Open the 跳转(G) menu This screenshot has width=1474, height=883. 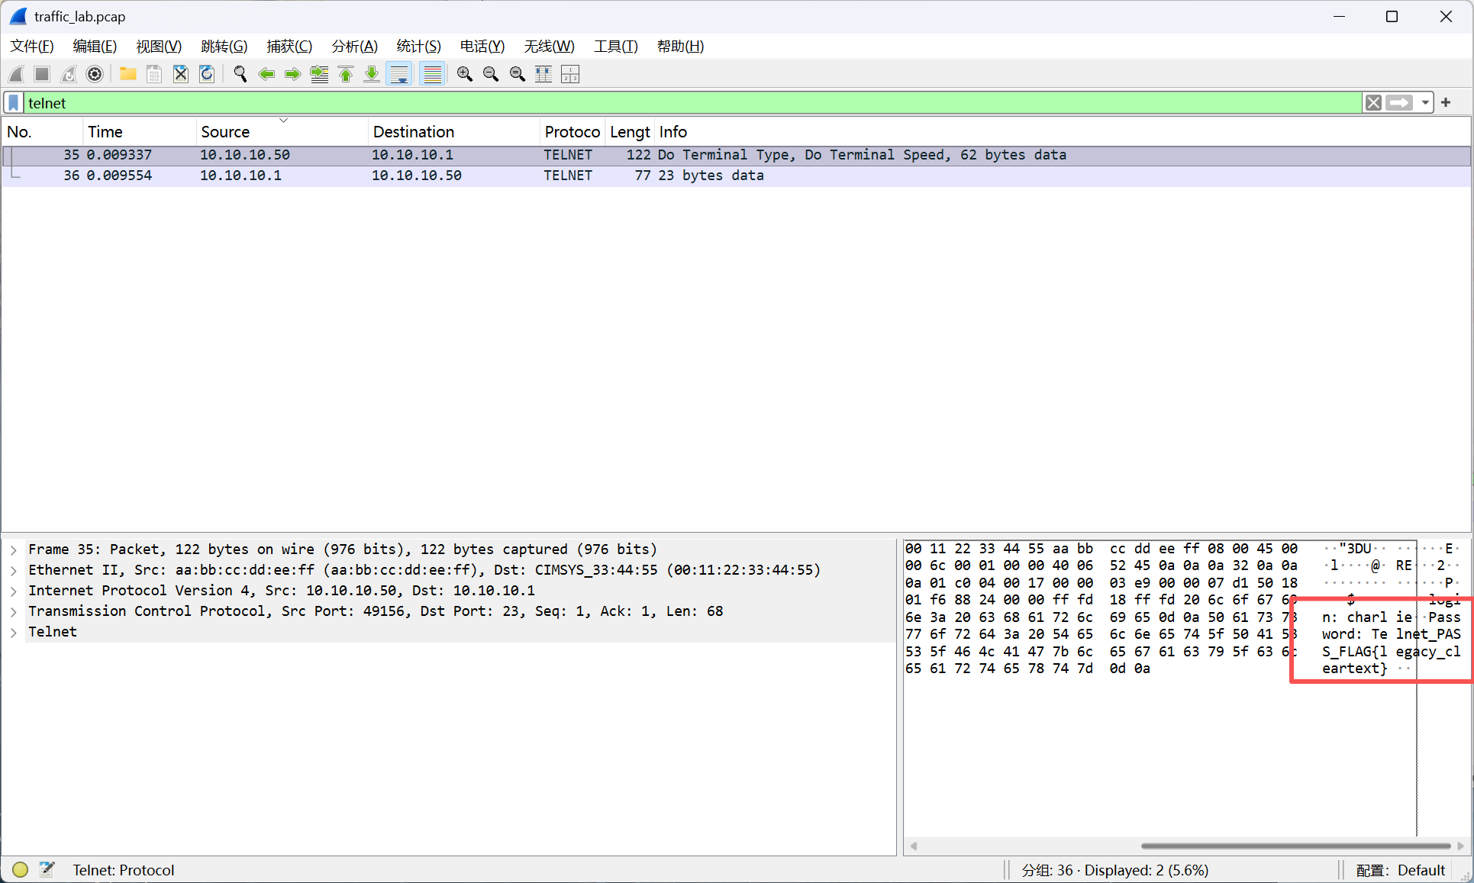(224, 47)
